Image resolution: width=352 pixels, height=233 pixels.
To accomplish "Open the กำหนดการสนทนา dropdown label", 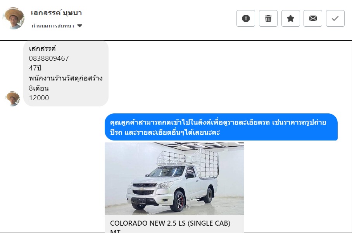I will tap(53, 26).
